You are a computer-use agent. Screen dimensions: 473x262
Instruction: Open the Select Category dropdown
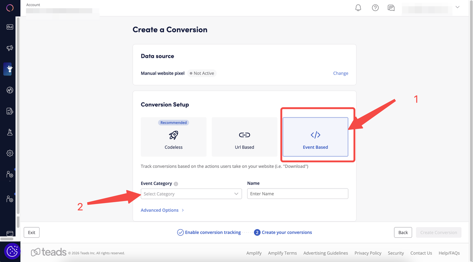click(191, 194)
